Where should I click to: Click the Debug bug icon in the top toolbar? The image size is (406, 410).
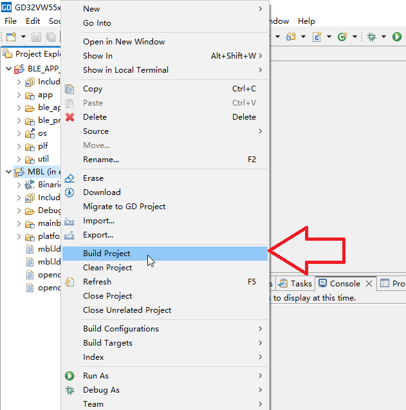371,37
